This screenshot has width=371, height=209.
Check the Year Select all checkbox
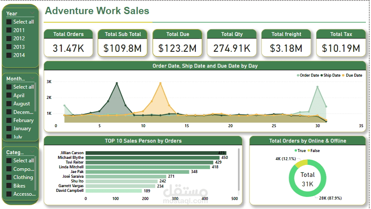coord(9,22)
